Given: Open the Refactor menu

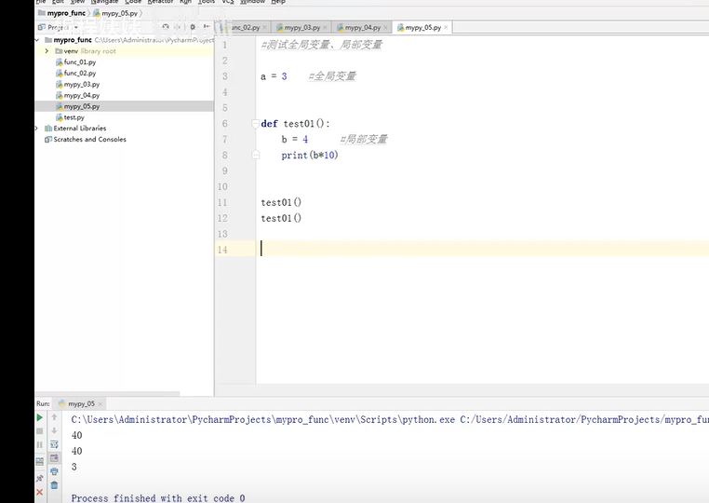Looking at the screenshot, I should tap(161, 2).
